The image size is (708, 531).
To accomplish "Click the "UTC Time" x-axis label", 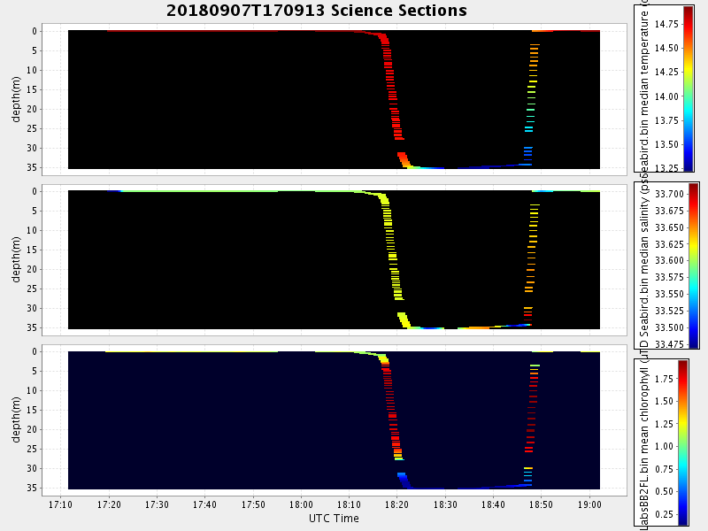I will (334, 518).
